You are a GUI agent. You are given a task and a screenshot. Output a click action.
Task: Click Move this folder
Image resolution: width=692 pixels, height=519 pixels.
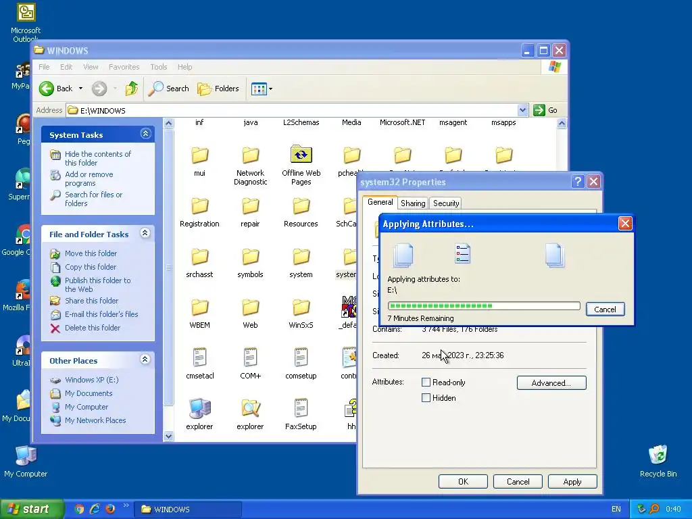click(x=91, y=253)
